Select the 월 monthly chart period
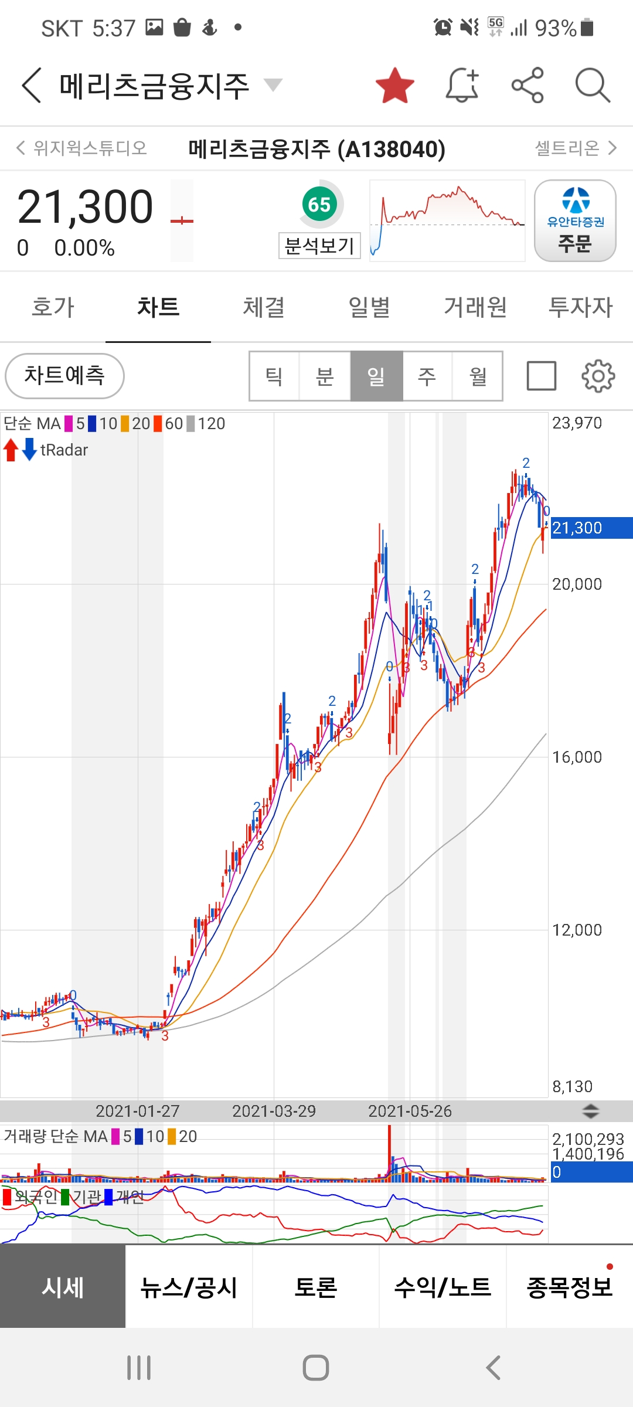 478,376
